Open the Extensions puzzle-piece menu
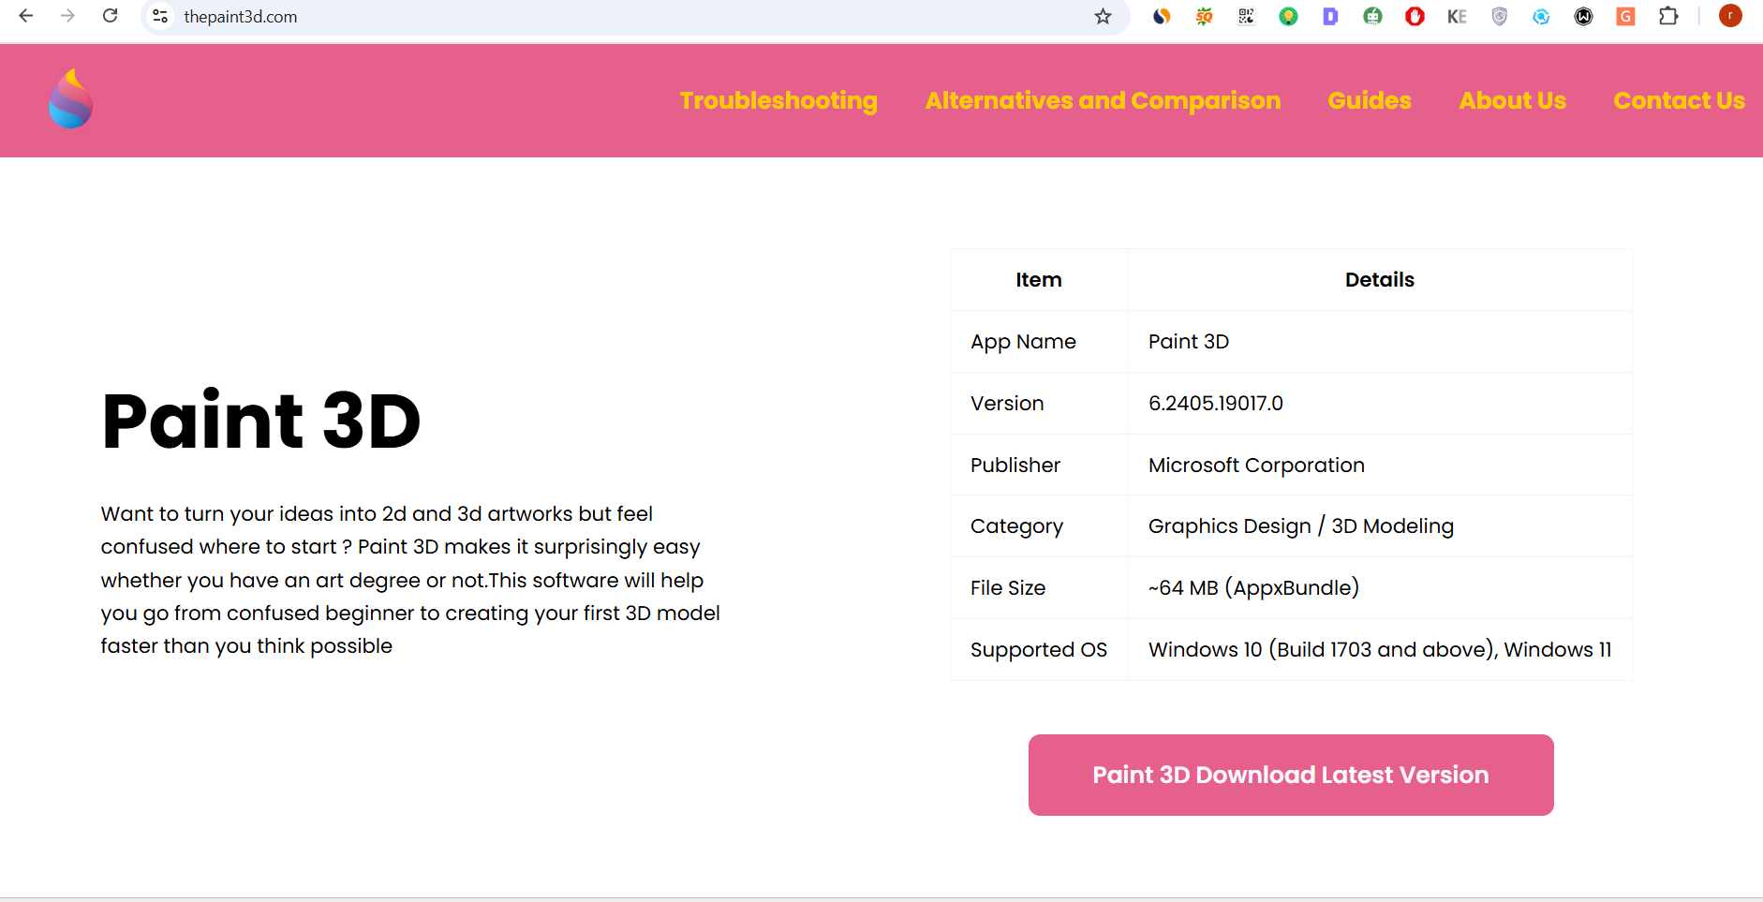This screenshot has width=1763, height=902. (1668, 16)
